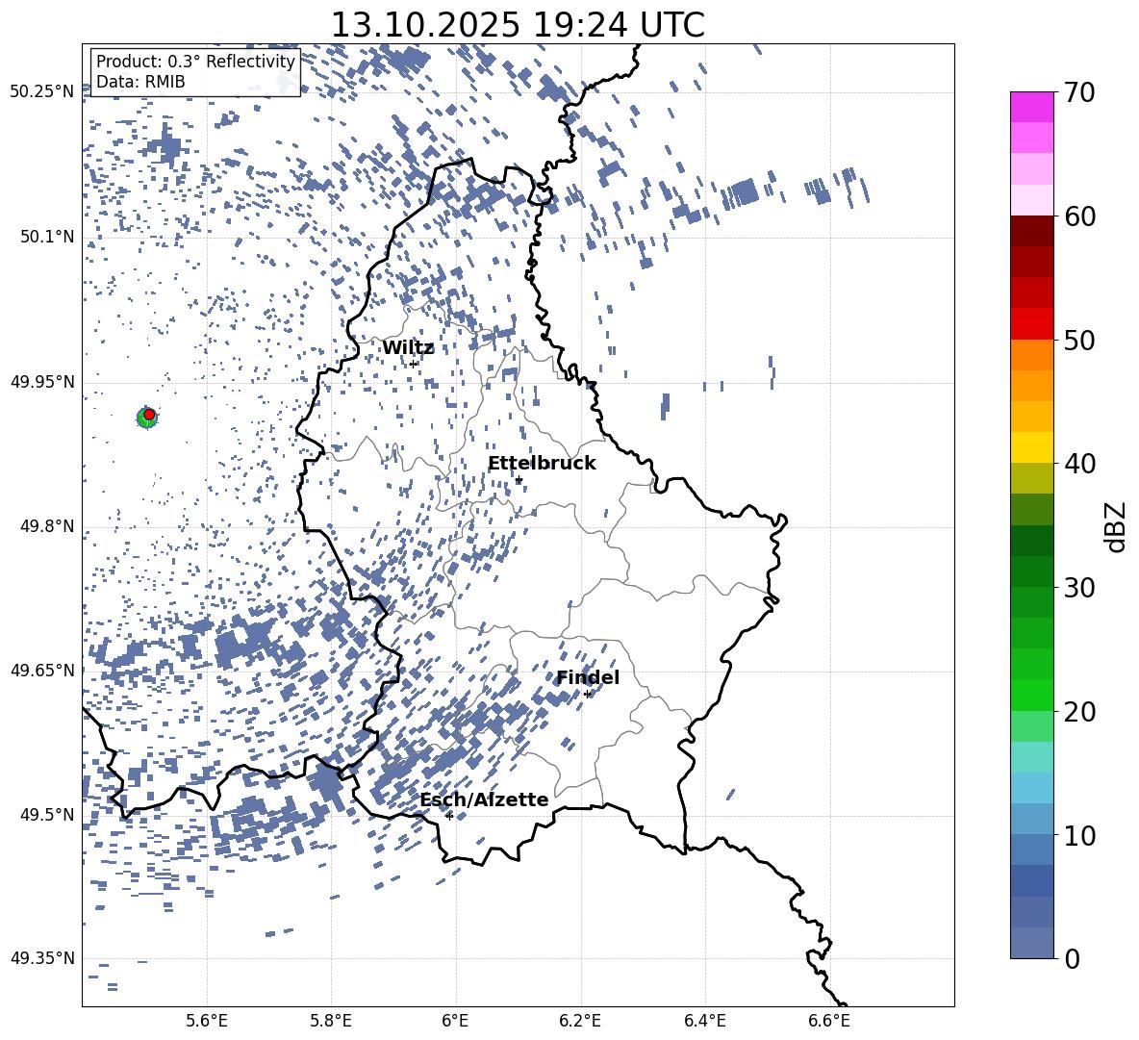Click the dBZ colorbar axis label
The height and width of the screenshot is (1040, 1139).
pyautogui.click(x=1117, y=527)
